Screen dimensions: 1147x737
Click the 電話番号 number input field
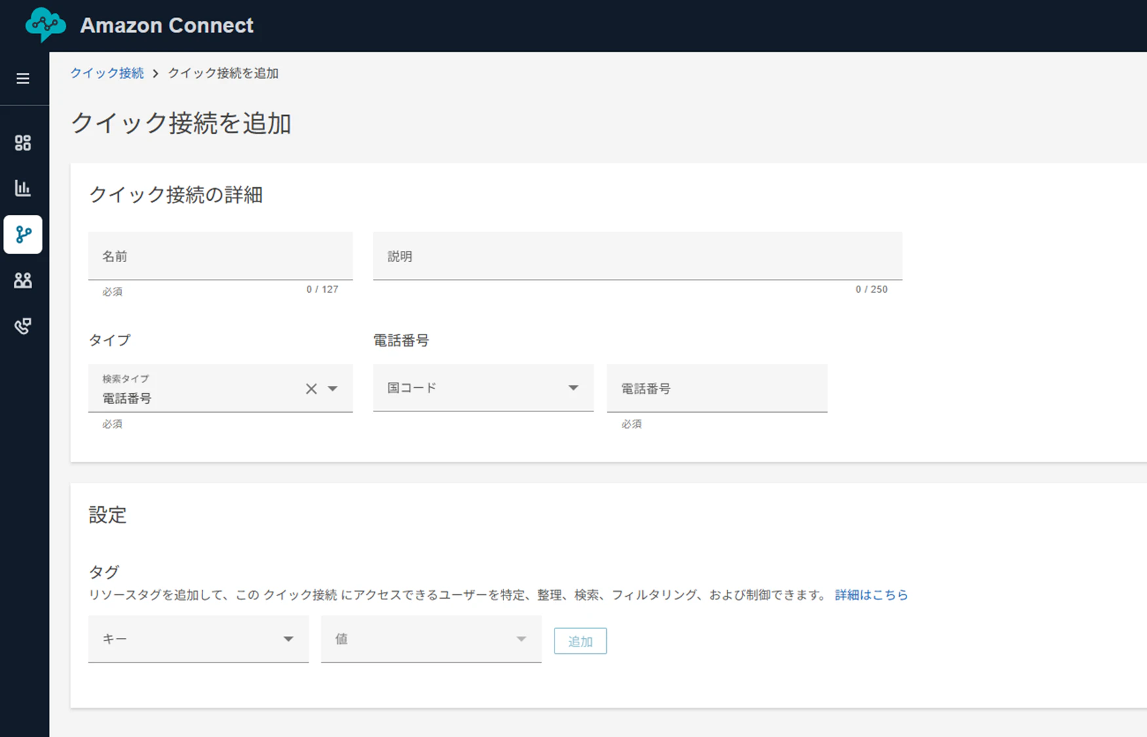pyautogui.click(x=717, y=388)
